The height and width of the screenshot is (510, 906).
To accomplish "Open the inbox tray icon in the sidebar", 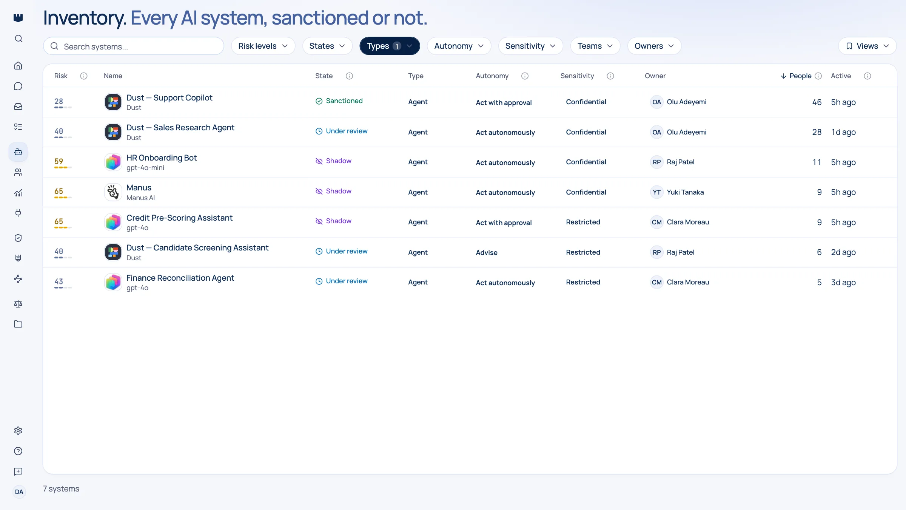I will 18,107.
